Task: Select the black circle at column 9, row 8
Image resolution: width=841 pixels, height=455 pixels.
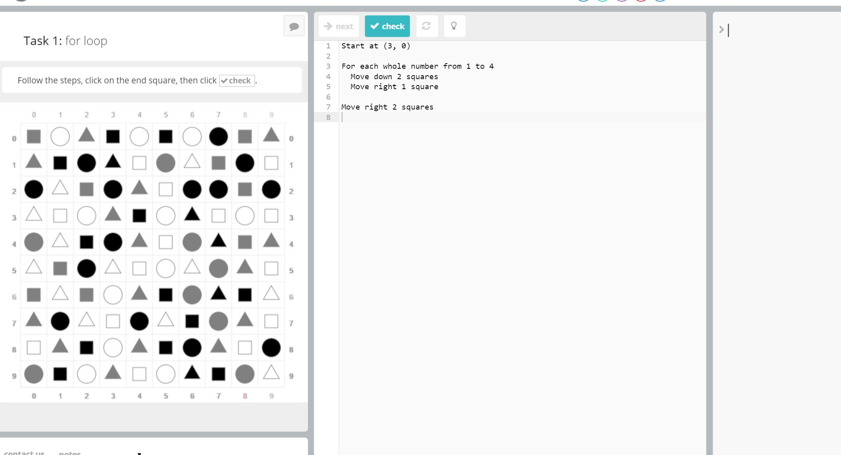Action: click(x=271, y=347)
